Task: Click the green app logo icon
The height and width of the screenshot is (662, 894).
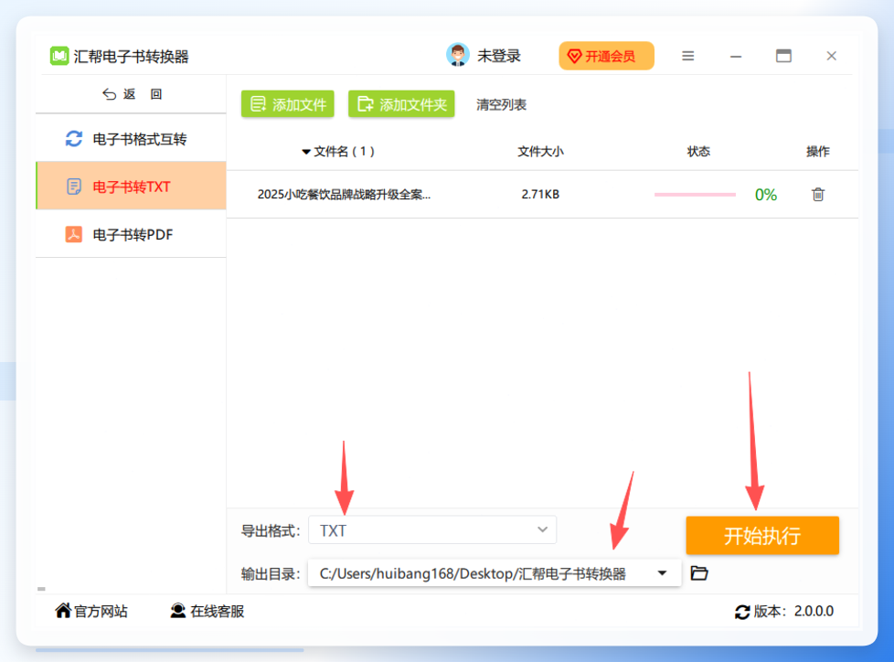Action: point(59,56)
